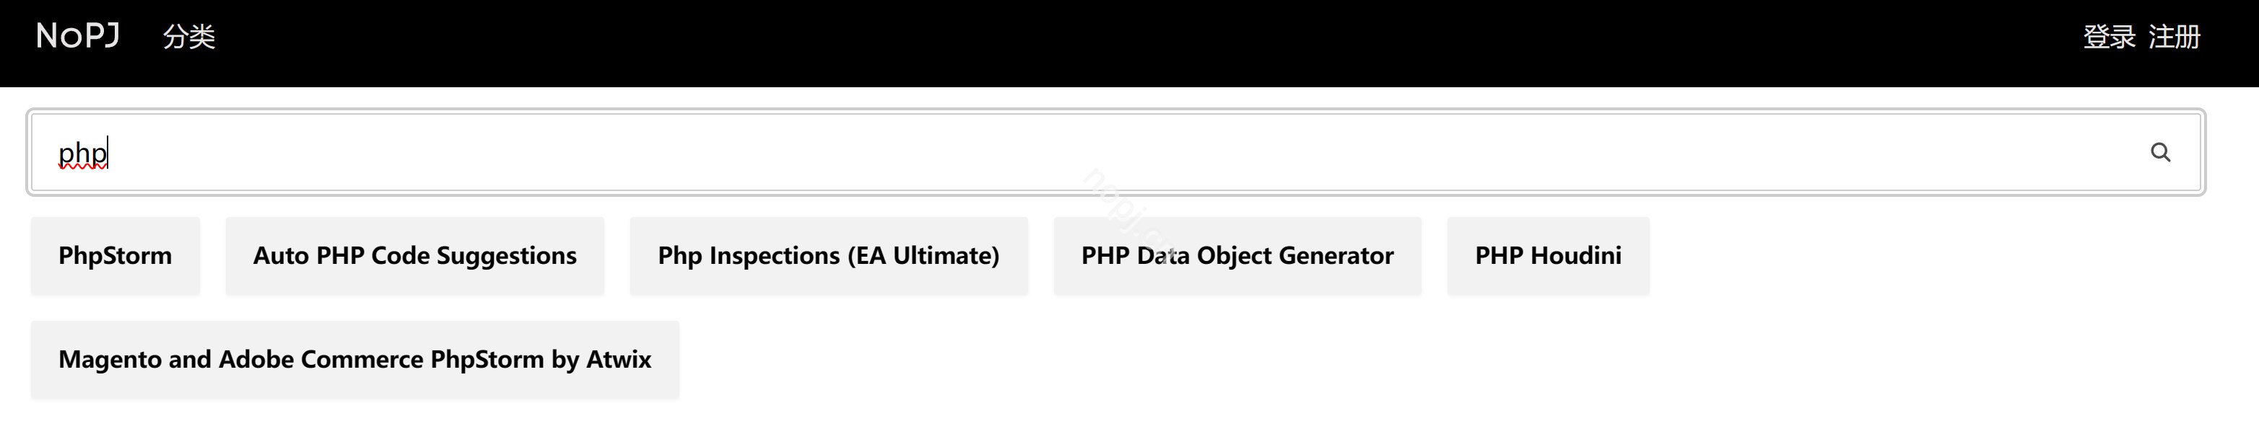The image size is (2259, 429).
Task: Click the 注册 register link
Action: tap(2174, 37)
